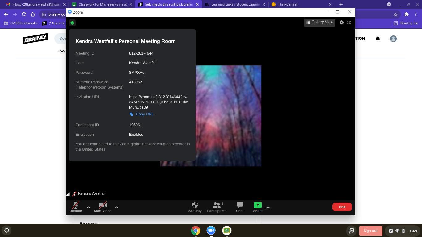
Task: Expand video options arrow next to Start Video
Action: pyautogui.click(x=116, y=207)
